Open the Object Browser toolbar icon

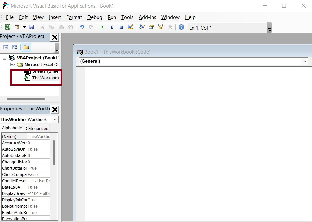tap(161, 27)
